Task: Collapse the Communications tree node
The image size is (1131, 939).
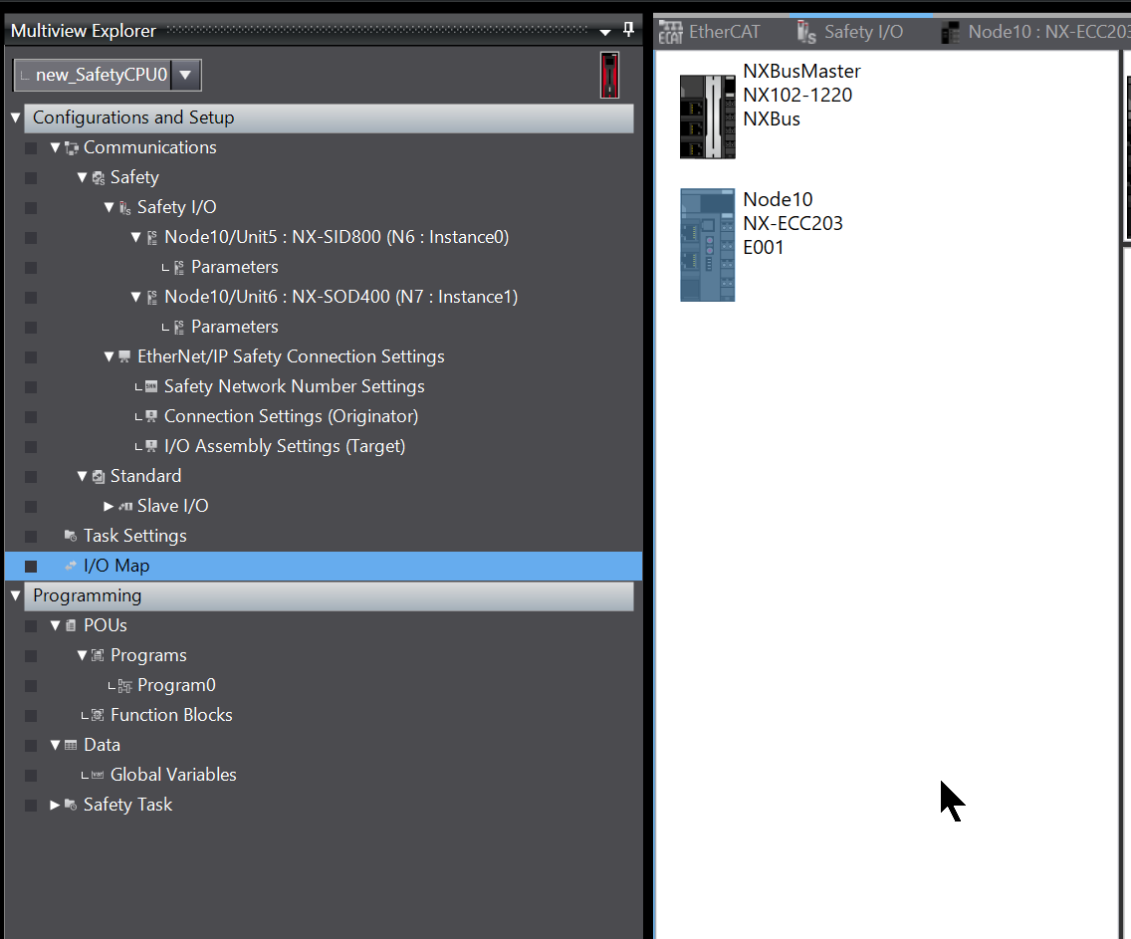Action: click(55, 147)
